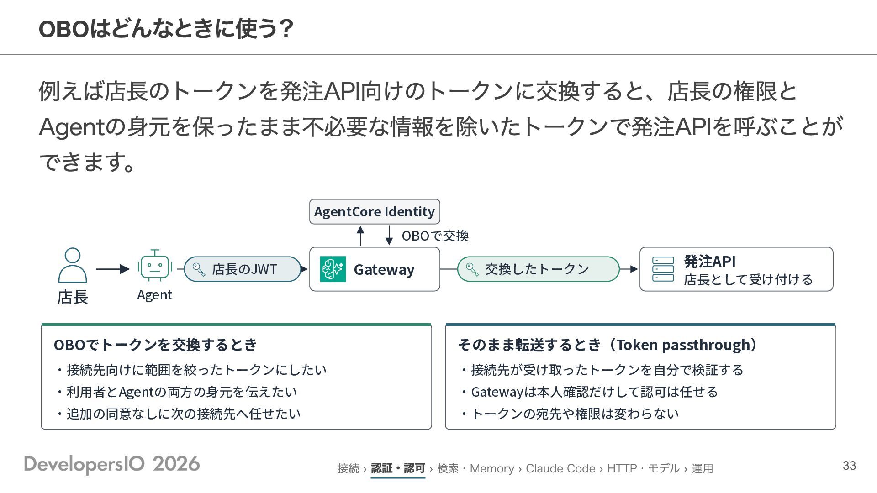
Task: Open the 接続 breadcrumb section
Action: coord(349,468)
